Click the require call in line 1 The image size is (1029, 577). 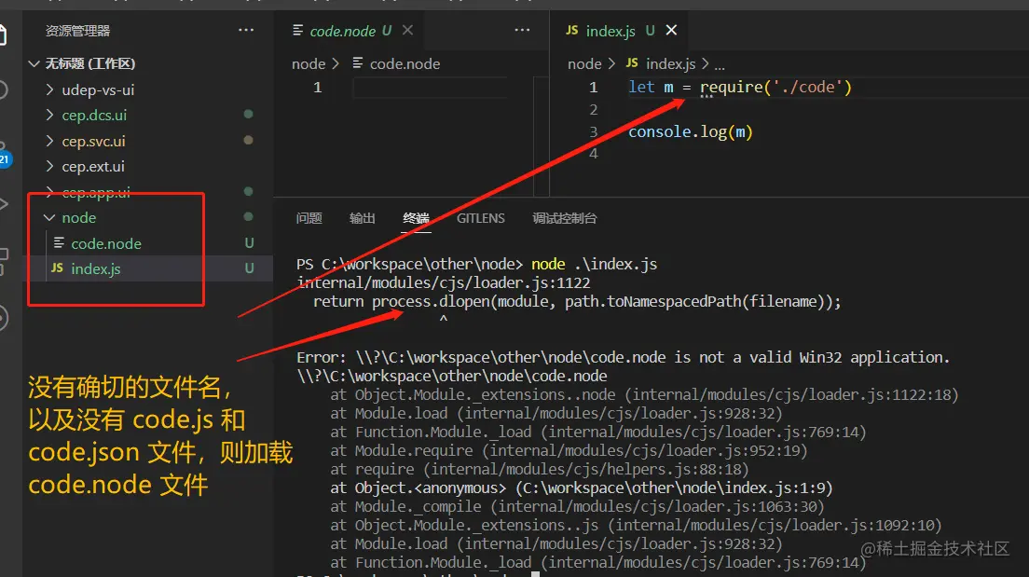[775, 88]
